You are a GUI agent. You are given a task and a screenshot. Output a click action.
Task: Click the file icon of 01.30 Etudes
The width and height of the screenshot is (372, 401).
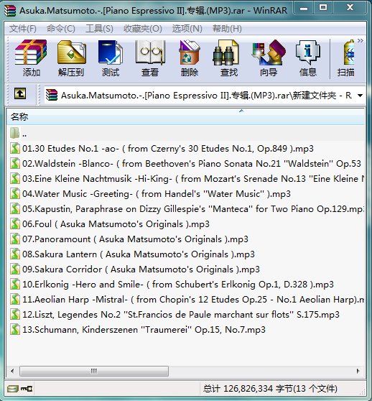coord(15,149)
